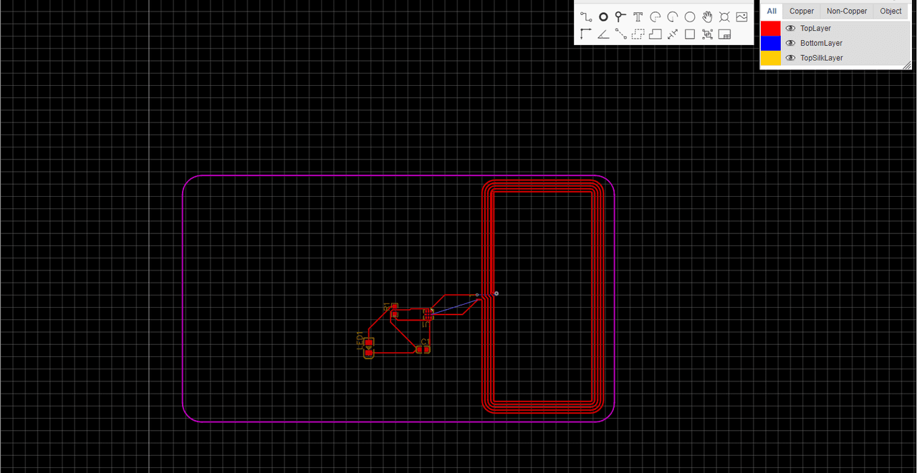Select the TopSilkLayer layer name

pyautogui.click(x=821, y=58)
